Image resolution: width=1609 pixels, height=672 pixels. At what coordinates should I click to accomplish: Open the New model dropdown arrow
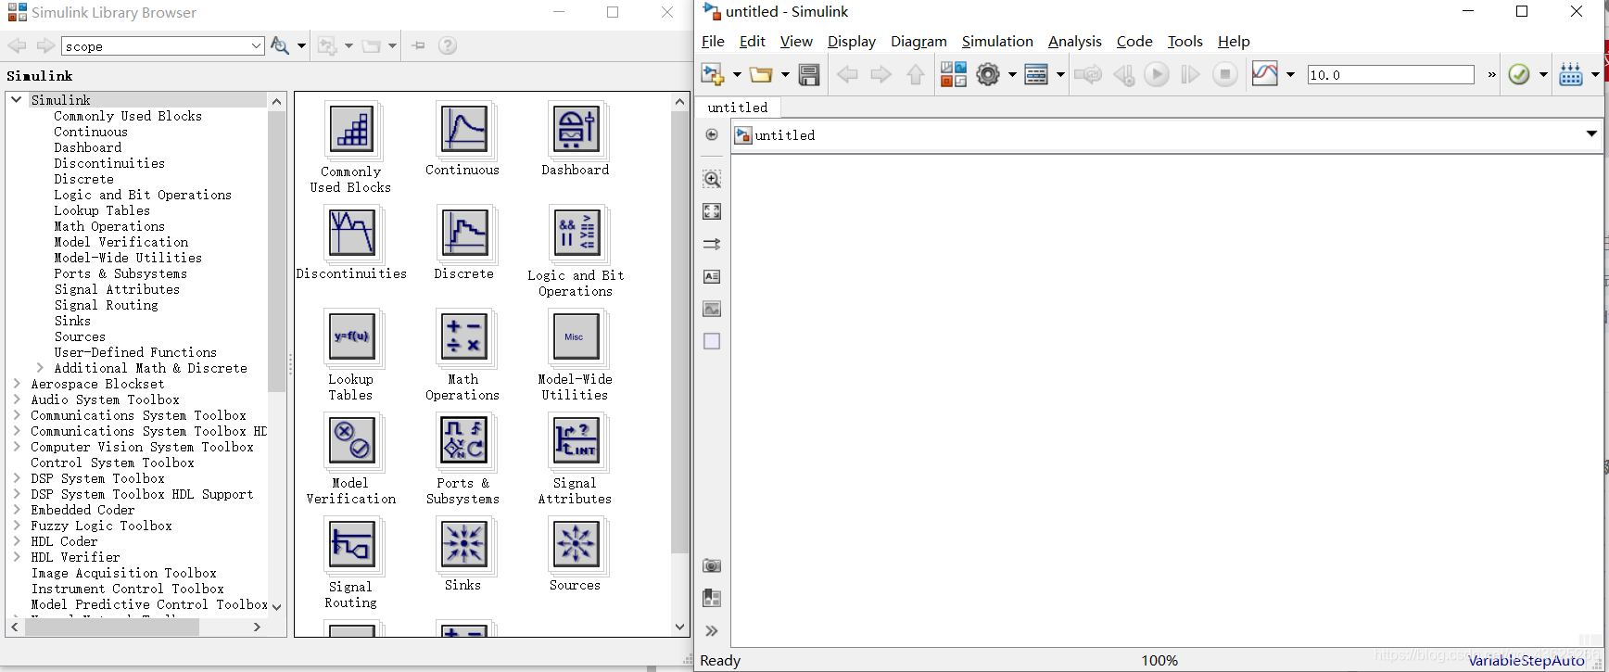coord(737,75)
